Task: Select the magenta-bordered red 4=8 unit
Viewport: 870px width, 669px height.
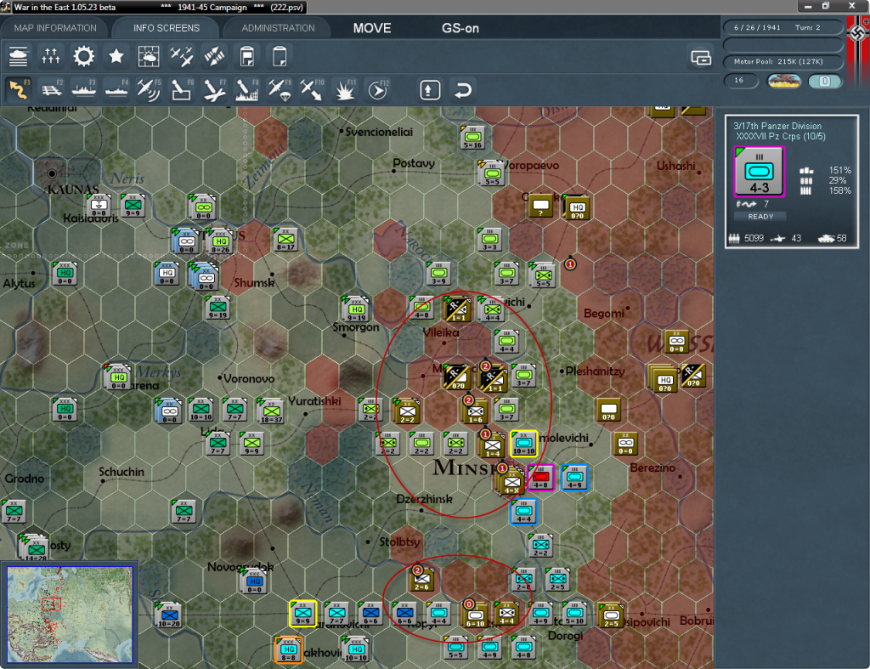Action: (x=541, y=478)
